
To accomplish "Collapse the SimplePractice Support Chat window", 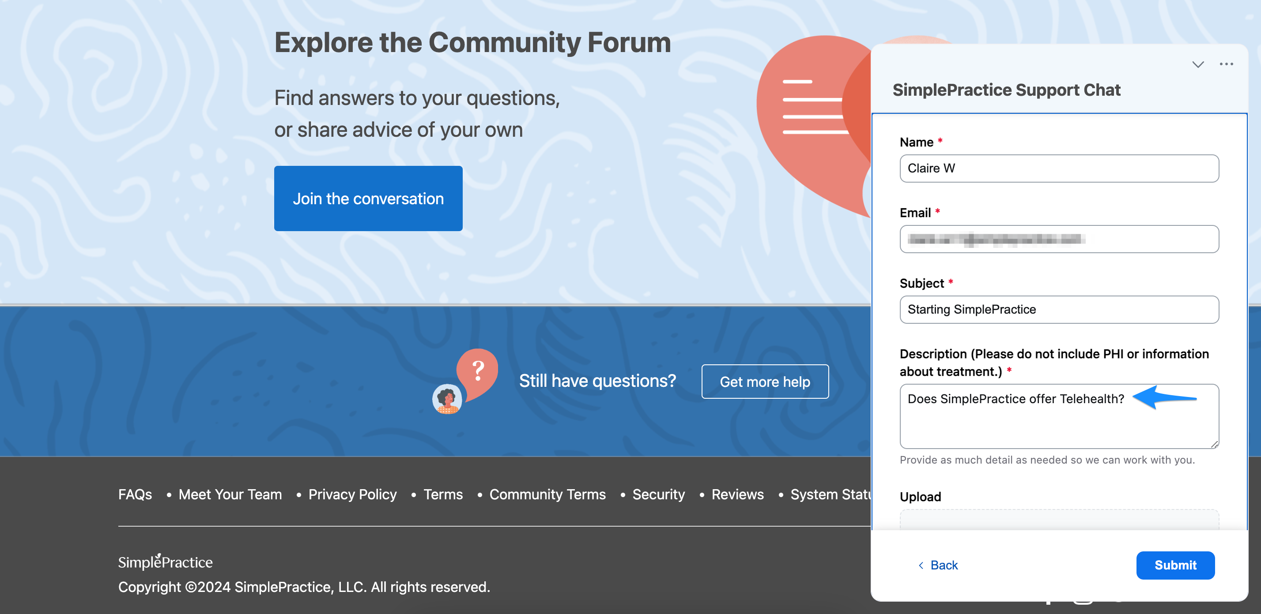I will 1198,64.
